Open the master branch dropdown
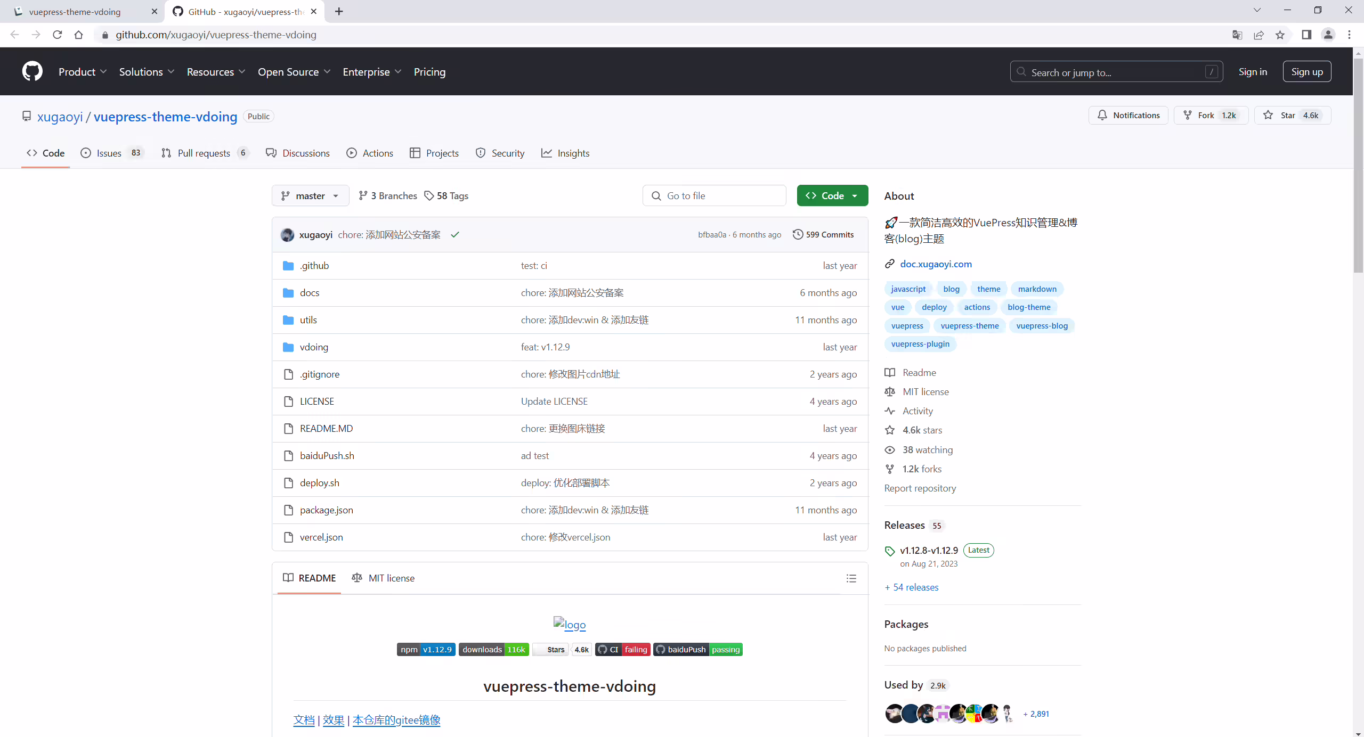 [x=310, y=196]
